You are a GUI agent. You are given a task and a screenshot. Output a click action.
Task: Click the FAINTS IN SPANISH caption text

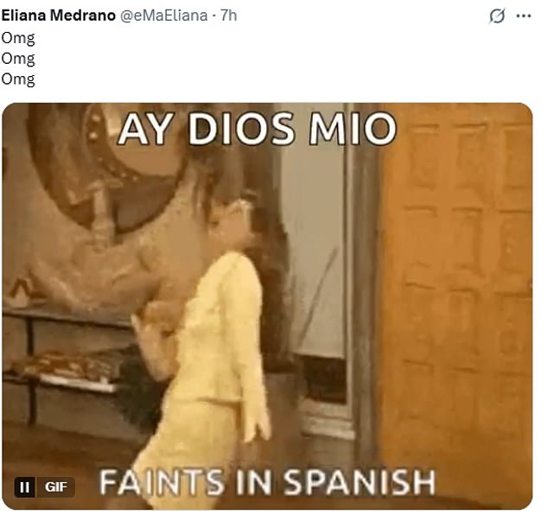tap(267, 482)
